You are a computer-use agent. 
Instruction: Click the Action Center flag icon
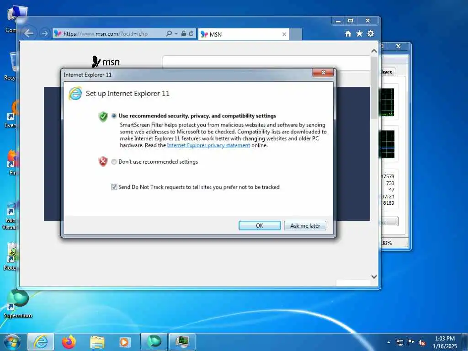[411, 342]
